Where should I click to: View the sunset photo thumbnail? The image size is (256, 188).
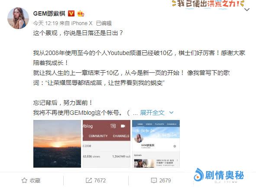click(57, 144)
